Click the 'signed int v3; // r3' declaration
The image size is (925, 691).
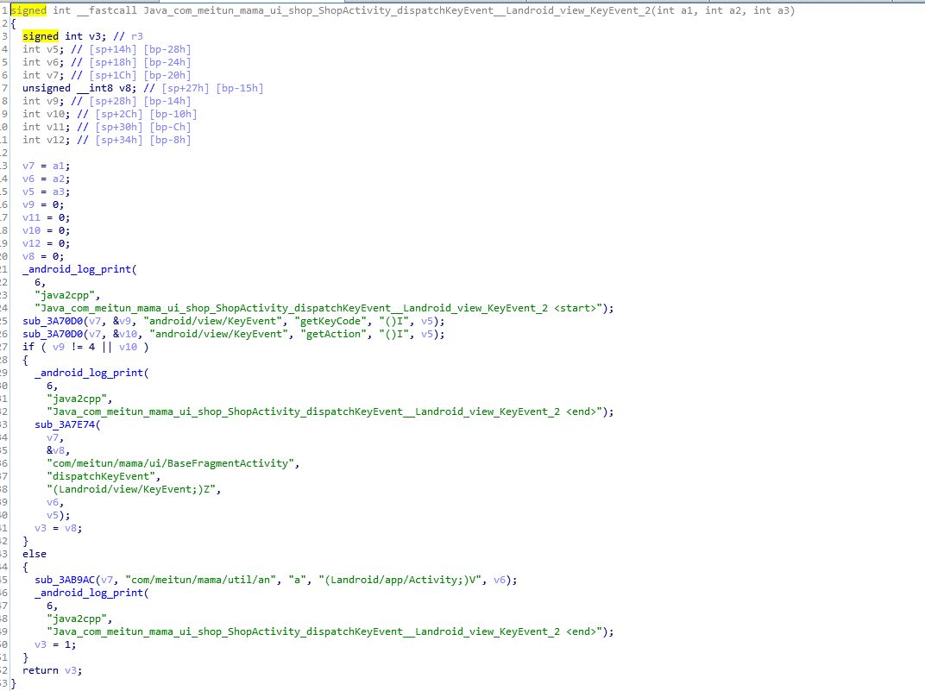tap(83, 36)
